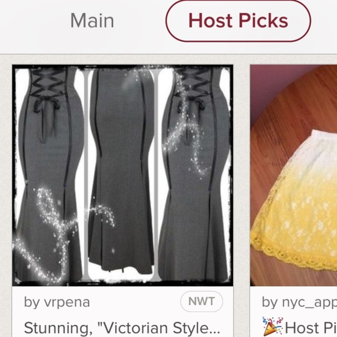Tap the party popper emoji icon
337x337 pixels.
(x=273, y=327)
